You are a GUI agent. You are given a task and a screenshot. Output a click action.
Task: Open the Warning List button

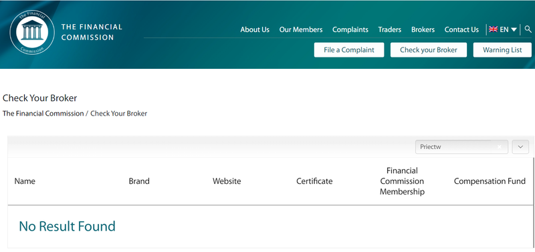point(502,49)
